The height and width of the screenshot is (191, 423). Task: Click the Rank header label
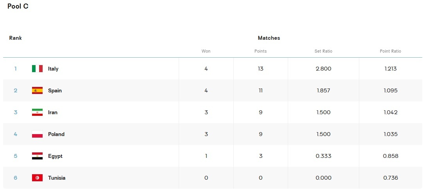(x=16, y=38)
